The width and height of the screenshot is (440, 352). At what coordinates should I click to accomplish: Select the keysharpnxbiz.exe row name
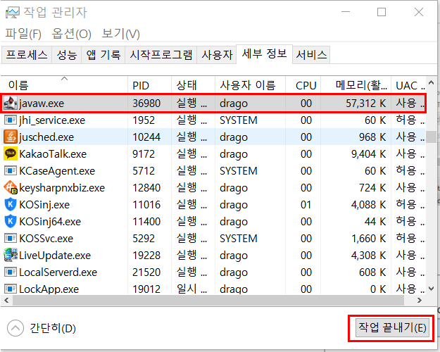tap(62, 187)
